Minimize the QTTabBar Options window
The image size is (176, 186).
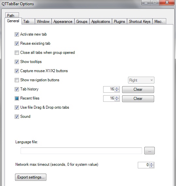[x=146, y=3]
